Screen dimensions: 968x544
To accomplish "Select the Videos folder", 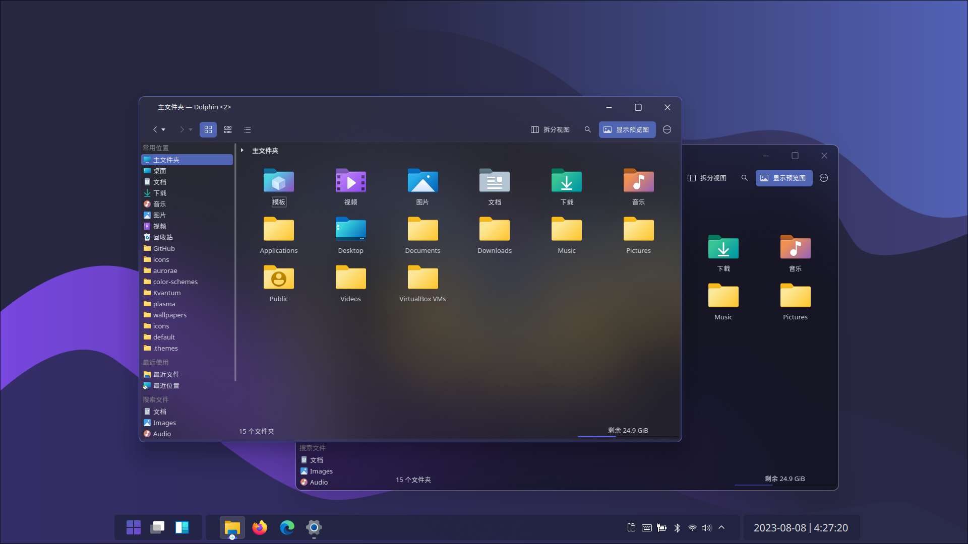I will coord(351,284).
